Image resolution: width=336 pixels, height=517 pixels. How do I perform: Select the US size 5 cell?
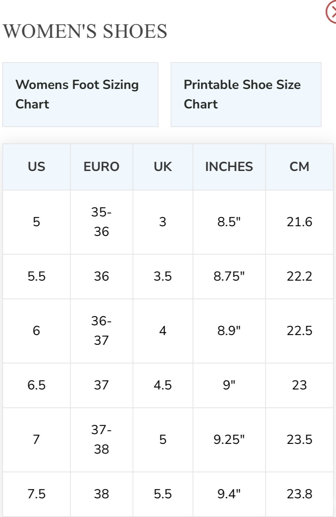click(37, 222)
